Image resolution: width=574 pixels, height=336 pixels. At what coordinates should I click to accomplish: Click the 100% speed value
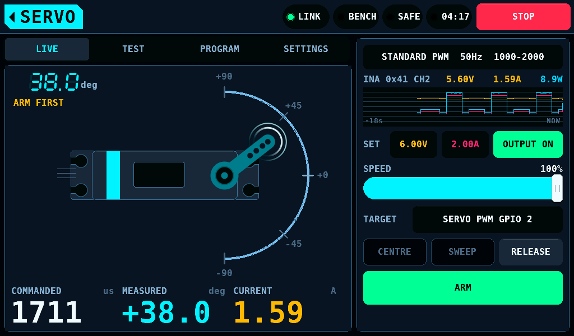pos(552,169)
